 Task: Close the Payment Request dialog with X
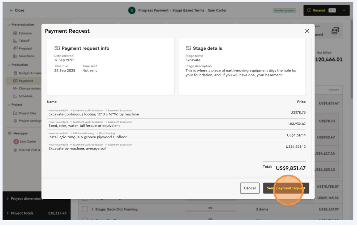307,31
